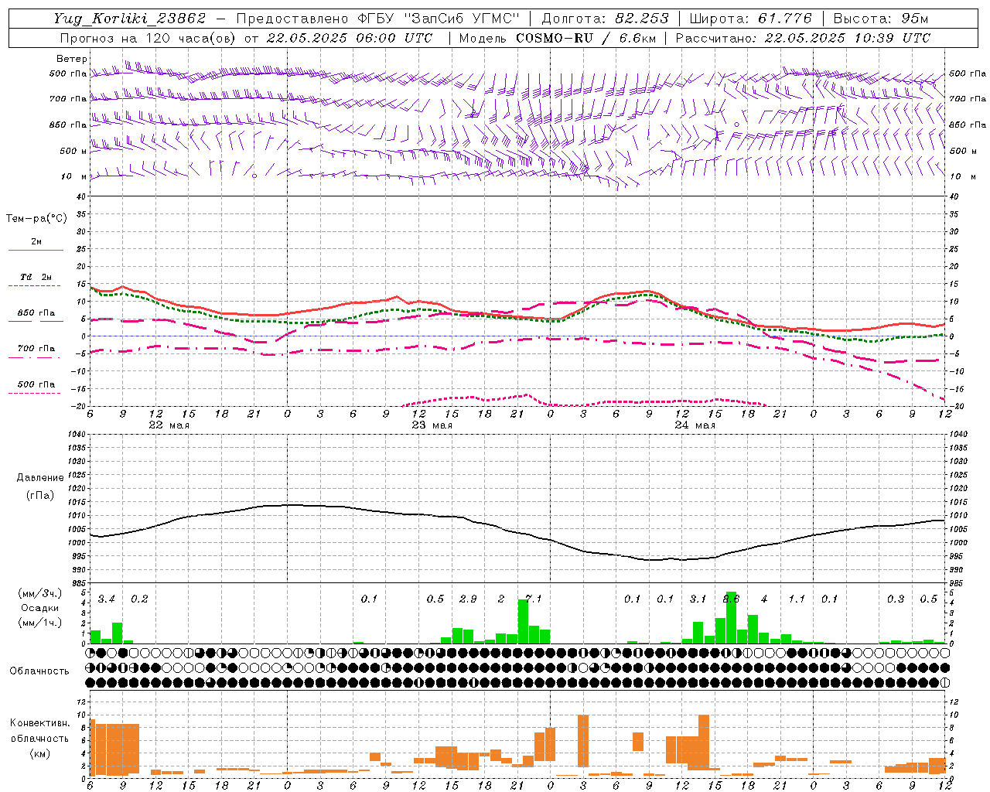Click the Ветер panel label
990x792 pixels.
click(x=71, y=59)
